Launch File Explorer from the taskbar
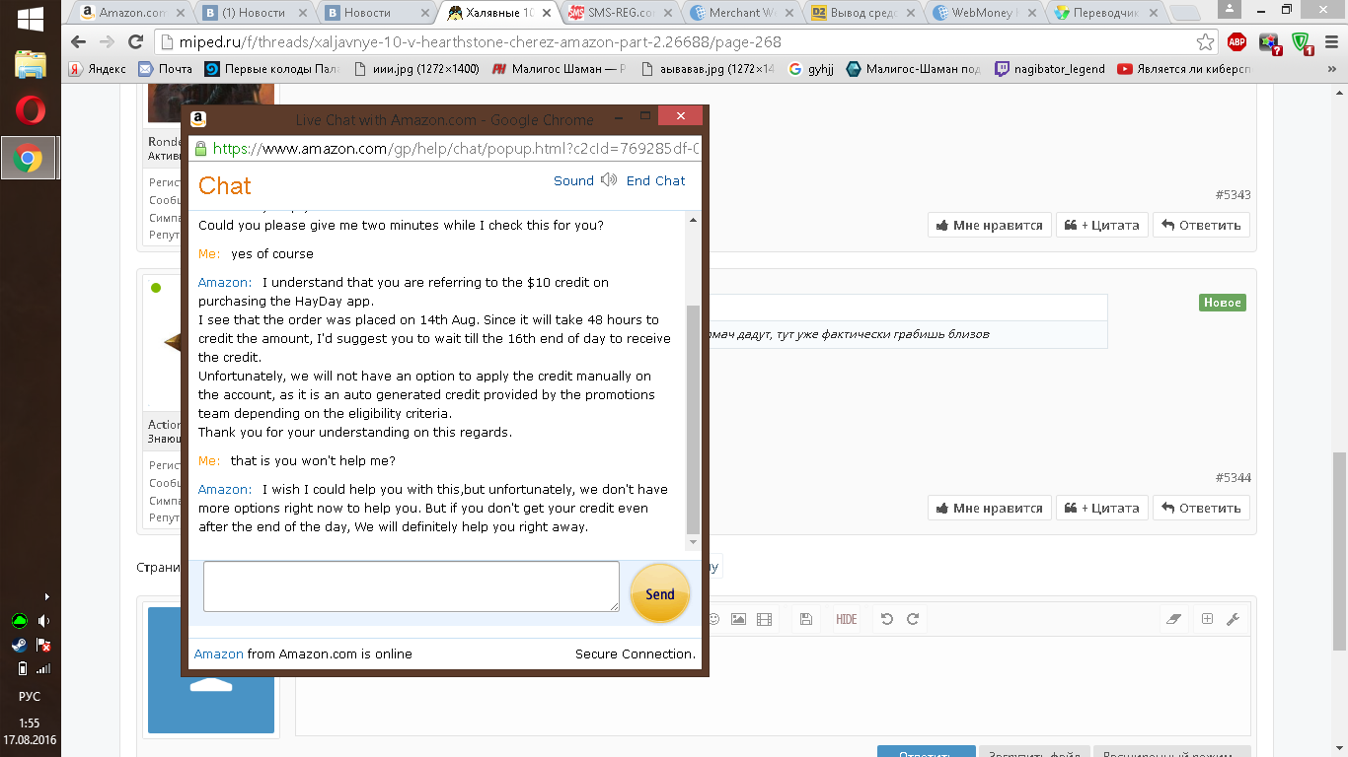1348x757 pixels. coord(30,64)
